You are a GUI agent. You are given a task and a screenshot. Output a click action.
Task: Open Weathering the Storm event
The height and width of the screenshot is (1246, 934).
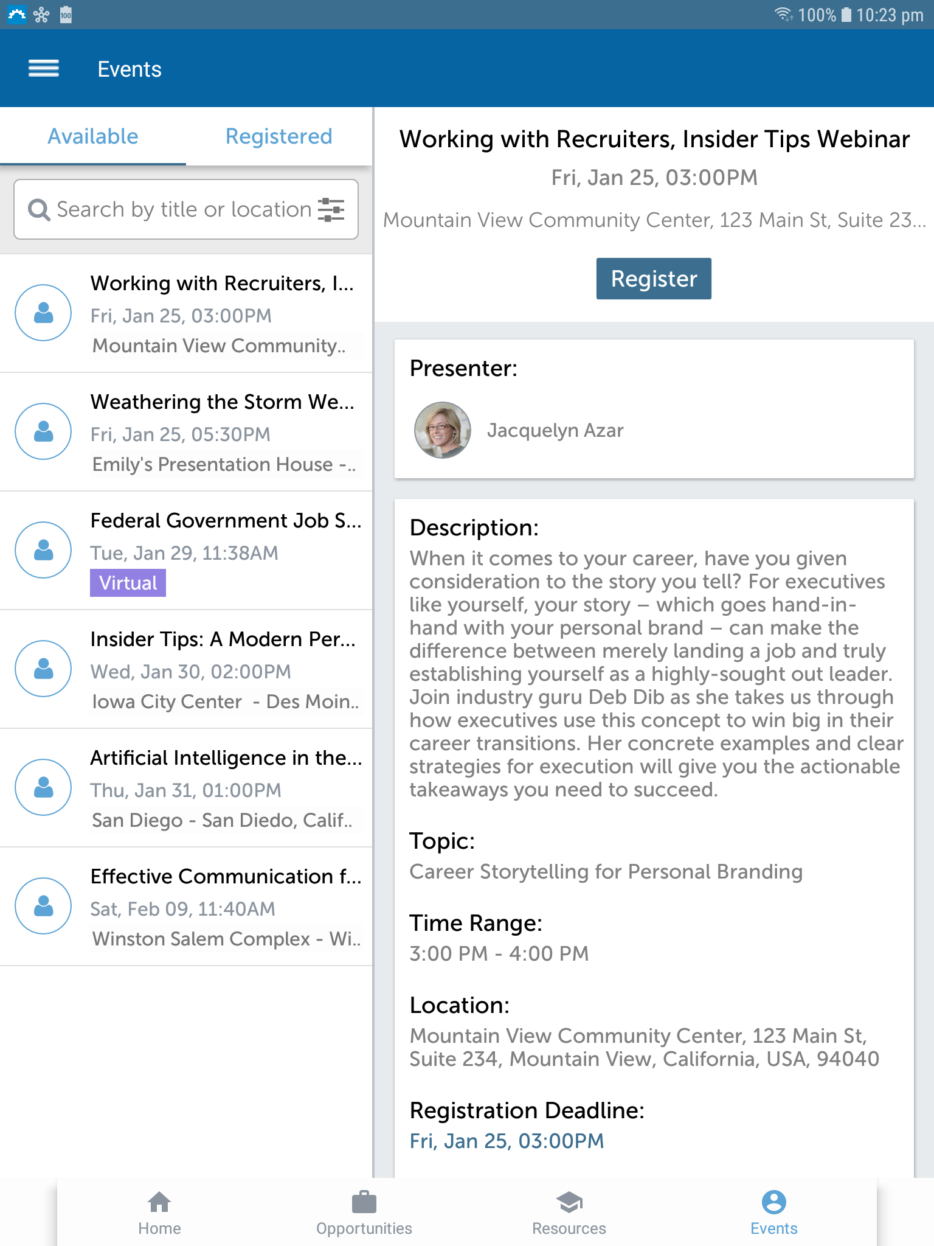coord(186,431)
